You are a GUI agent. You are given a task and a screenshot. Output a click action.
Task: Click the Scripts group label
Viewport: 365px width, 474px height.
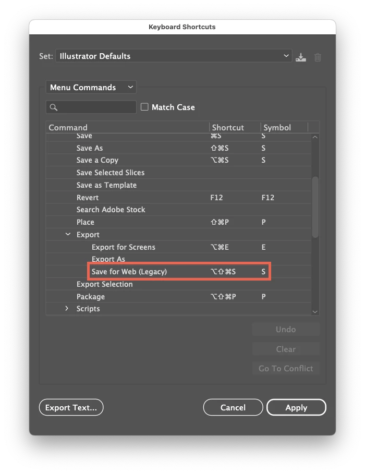coord(88,309)
